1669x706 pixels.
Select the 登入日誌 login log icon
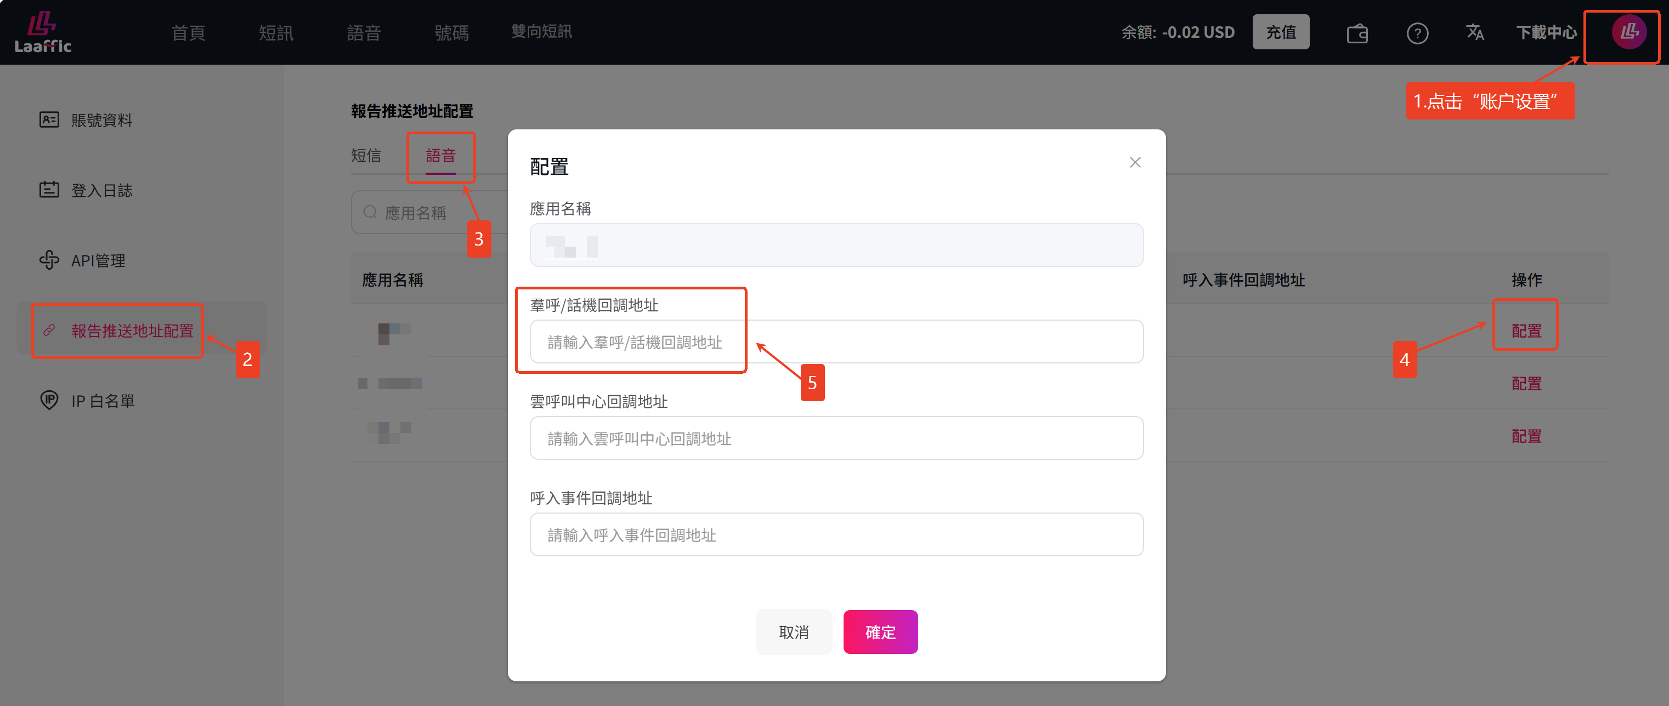coord(49,190)
